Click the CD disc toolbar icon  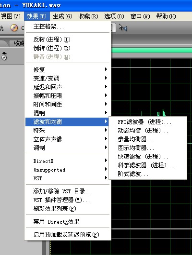[x=14, y=27]
